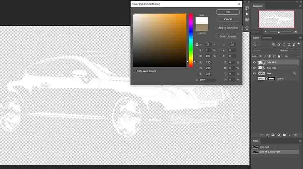Viewport: 303px width, 169px height.
Task: Click the Color Libraries button
Action: tap(228, 36)
